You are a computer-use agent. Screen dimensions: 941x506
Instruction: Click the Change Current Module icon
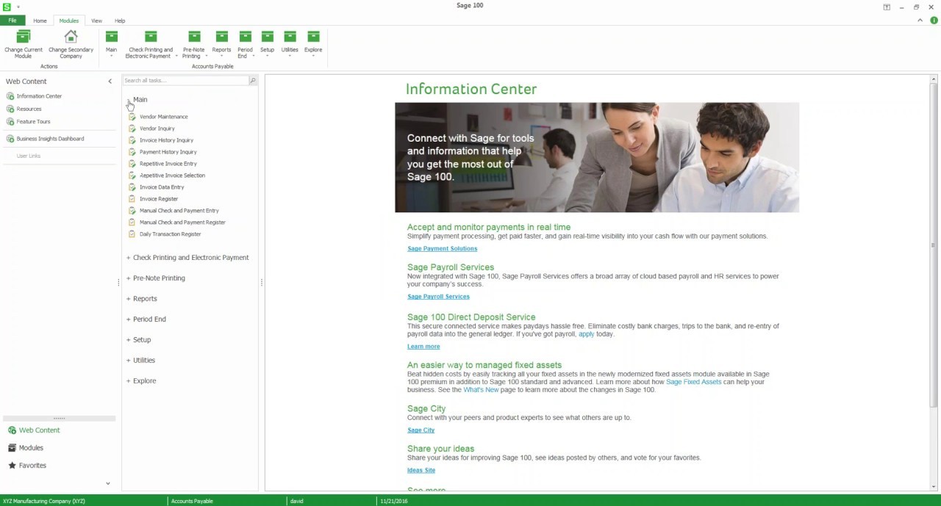[x=24, y=37]
